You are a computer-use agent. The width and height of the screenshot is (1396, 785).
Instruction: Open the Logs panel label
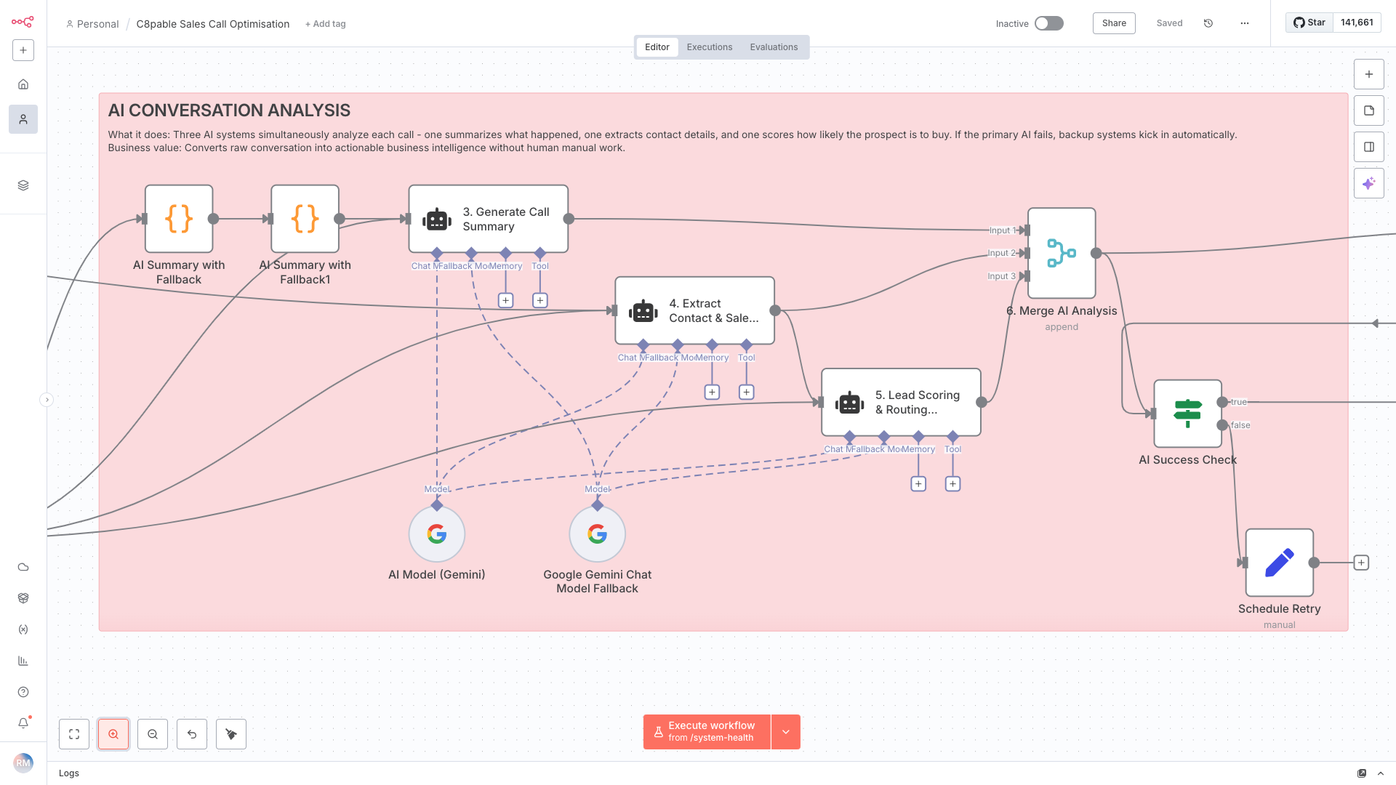click(x=69, y=773)
